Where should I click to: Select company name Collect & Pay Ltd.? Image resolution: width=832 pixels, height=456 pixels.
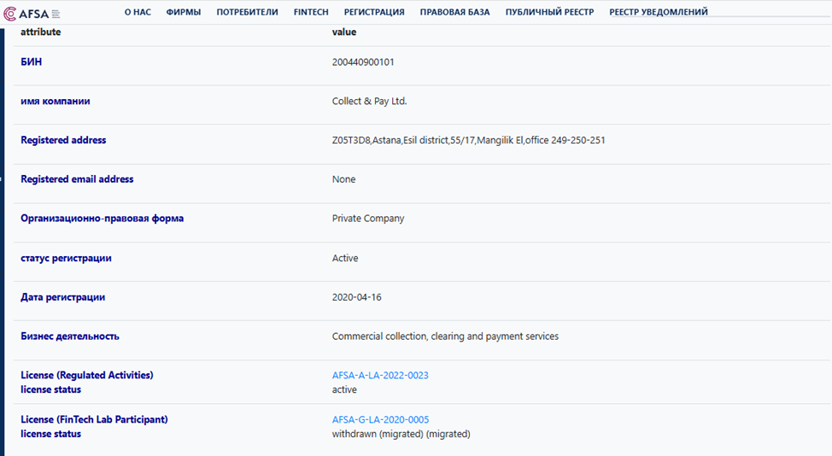point(369,102)
